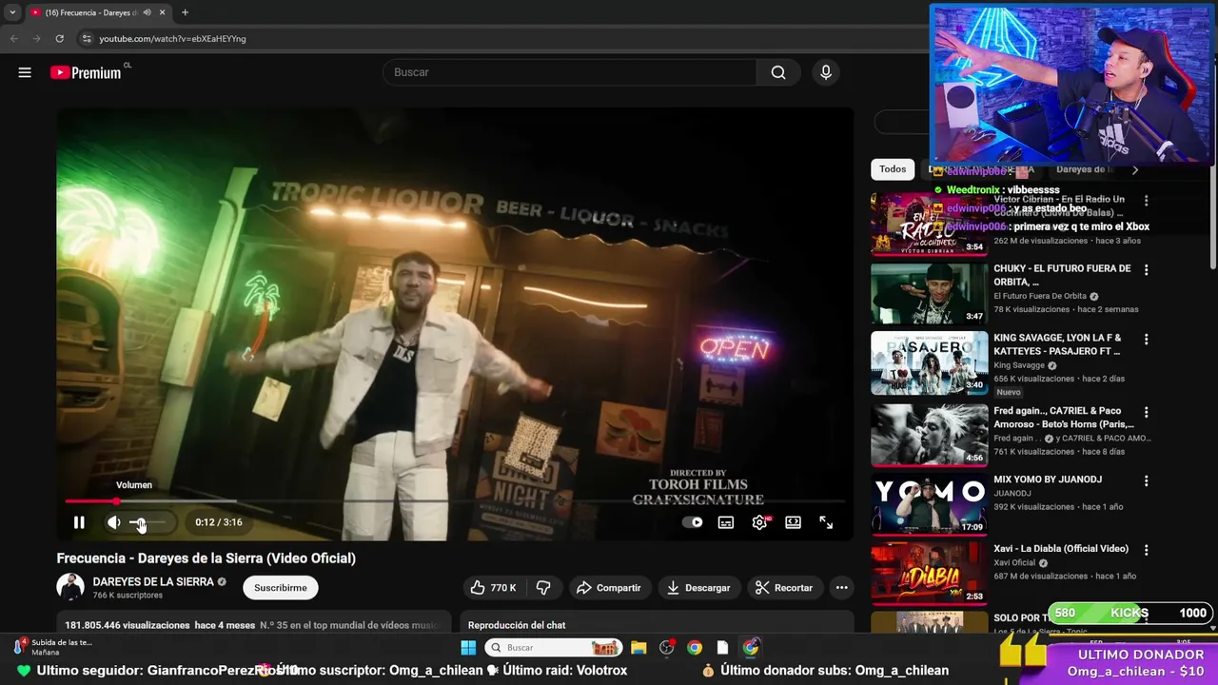Open options menu for Victor Cibrian video
Image resolution: width=1218 pixels, height=685 pixels.
(x=1147, y=201)
